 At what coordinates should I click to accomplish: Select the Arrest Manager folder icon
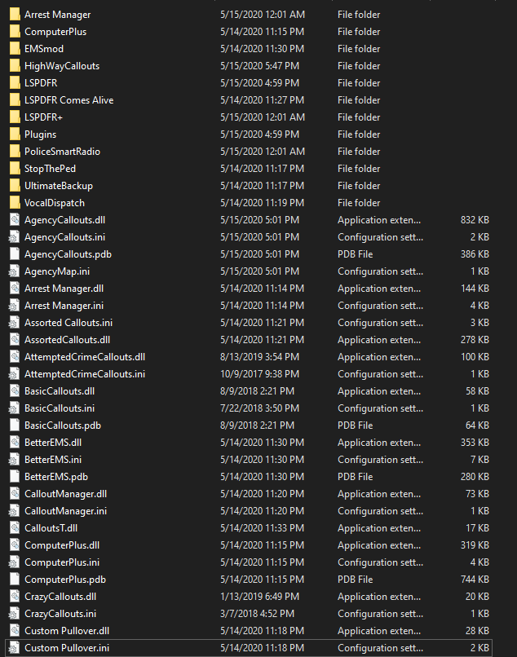tap(15, 14)
